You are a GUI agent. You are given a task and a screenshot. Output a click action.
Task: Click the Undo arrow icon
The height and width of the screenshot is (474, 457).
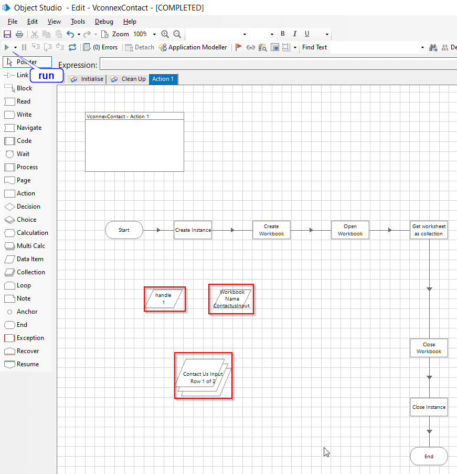coord(70,34)
